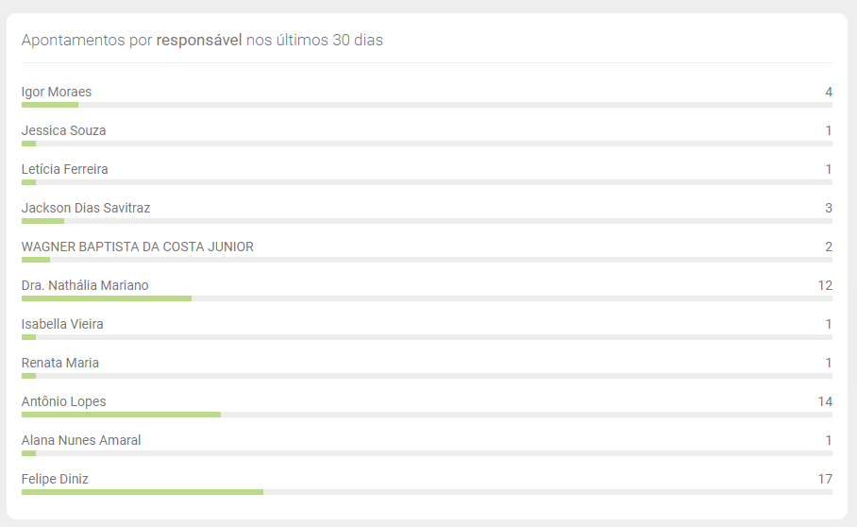Click the Igor Moraes name label
This screenshot has width=857, height=527.
click(57, 92)
